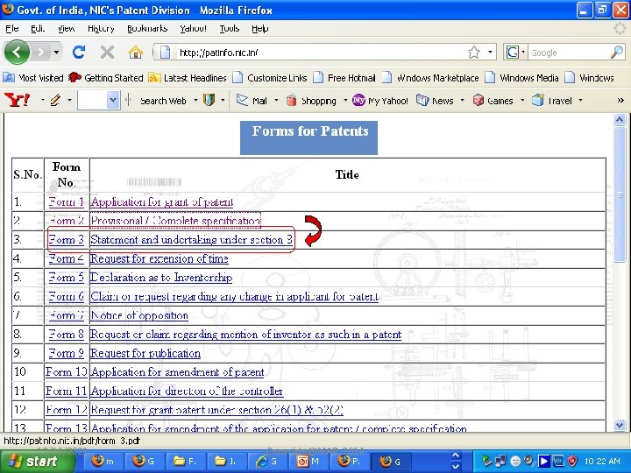Expand the Mail dropdown arrow
The height and width of the screenshot is (473, 631).
coord(276,101)
